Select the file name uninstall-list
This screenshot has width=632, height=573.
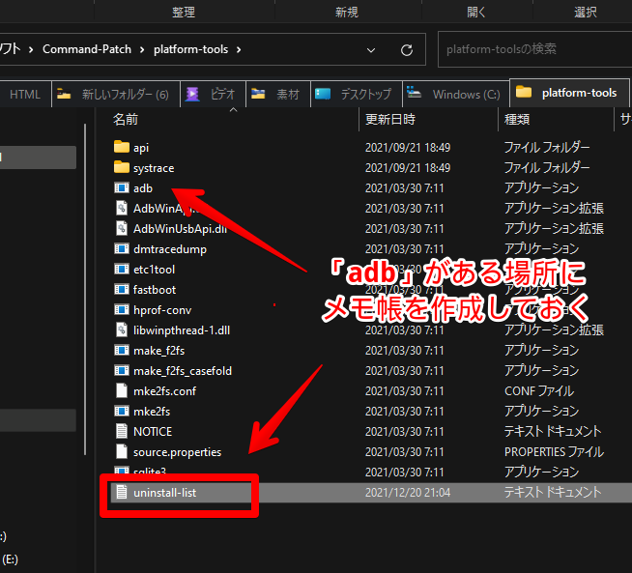click(165, 493)
